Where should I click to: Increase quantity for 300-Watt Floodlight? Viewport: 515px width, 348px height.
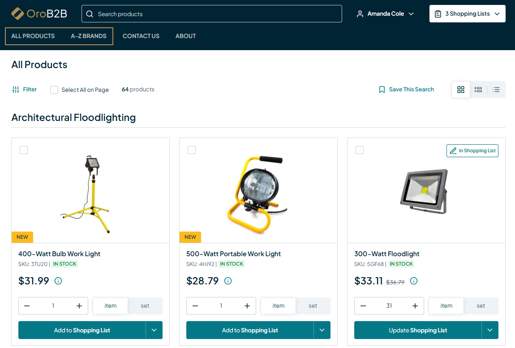415,306
